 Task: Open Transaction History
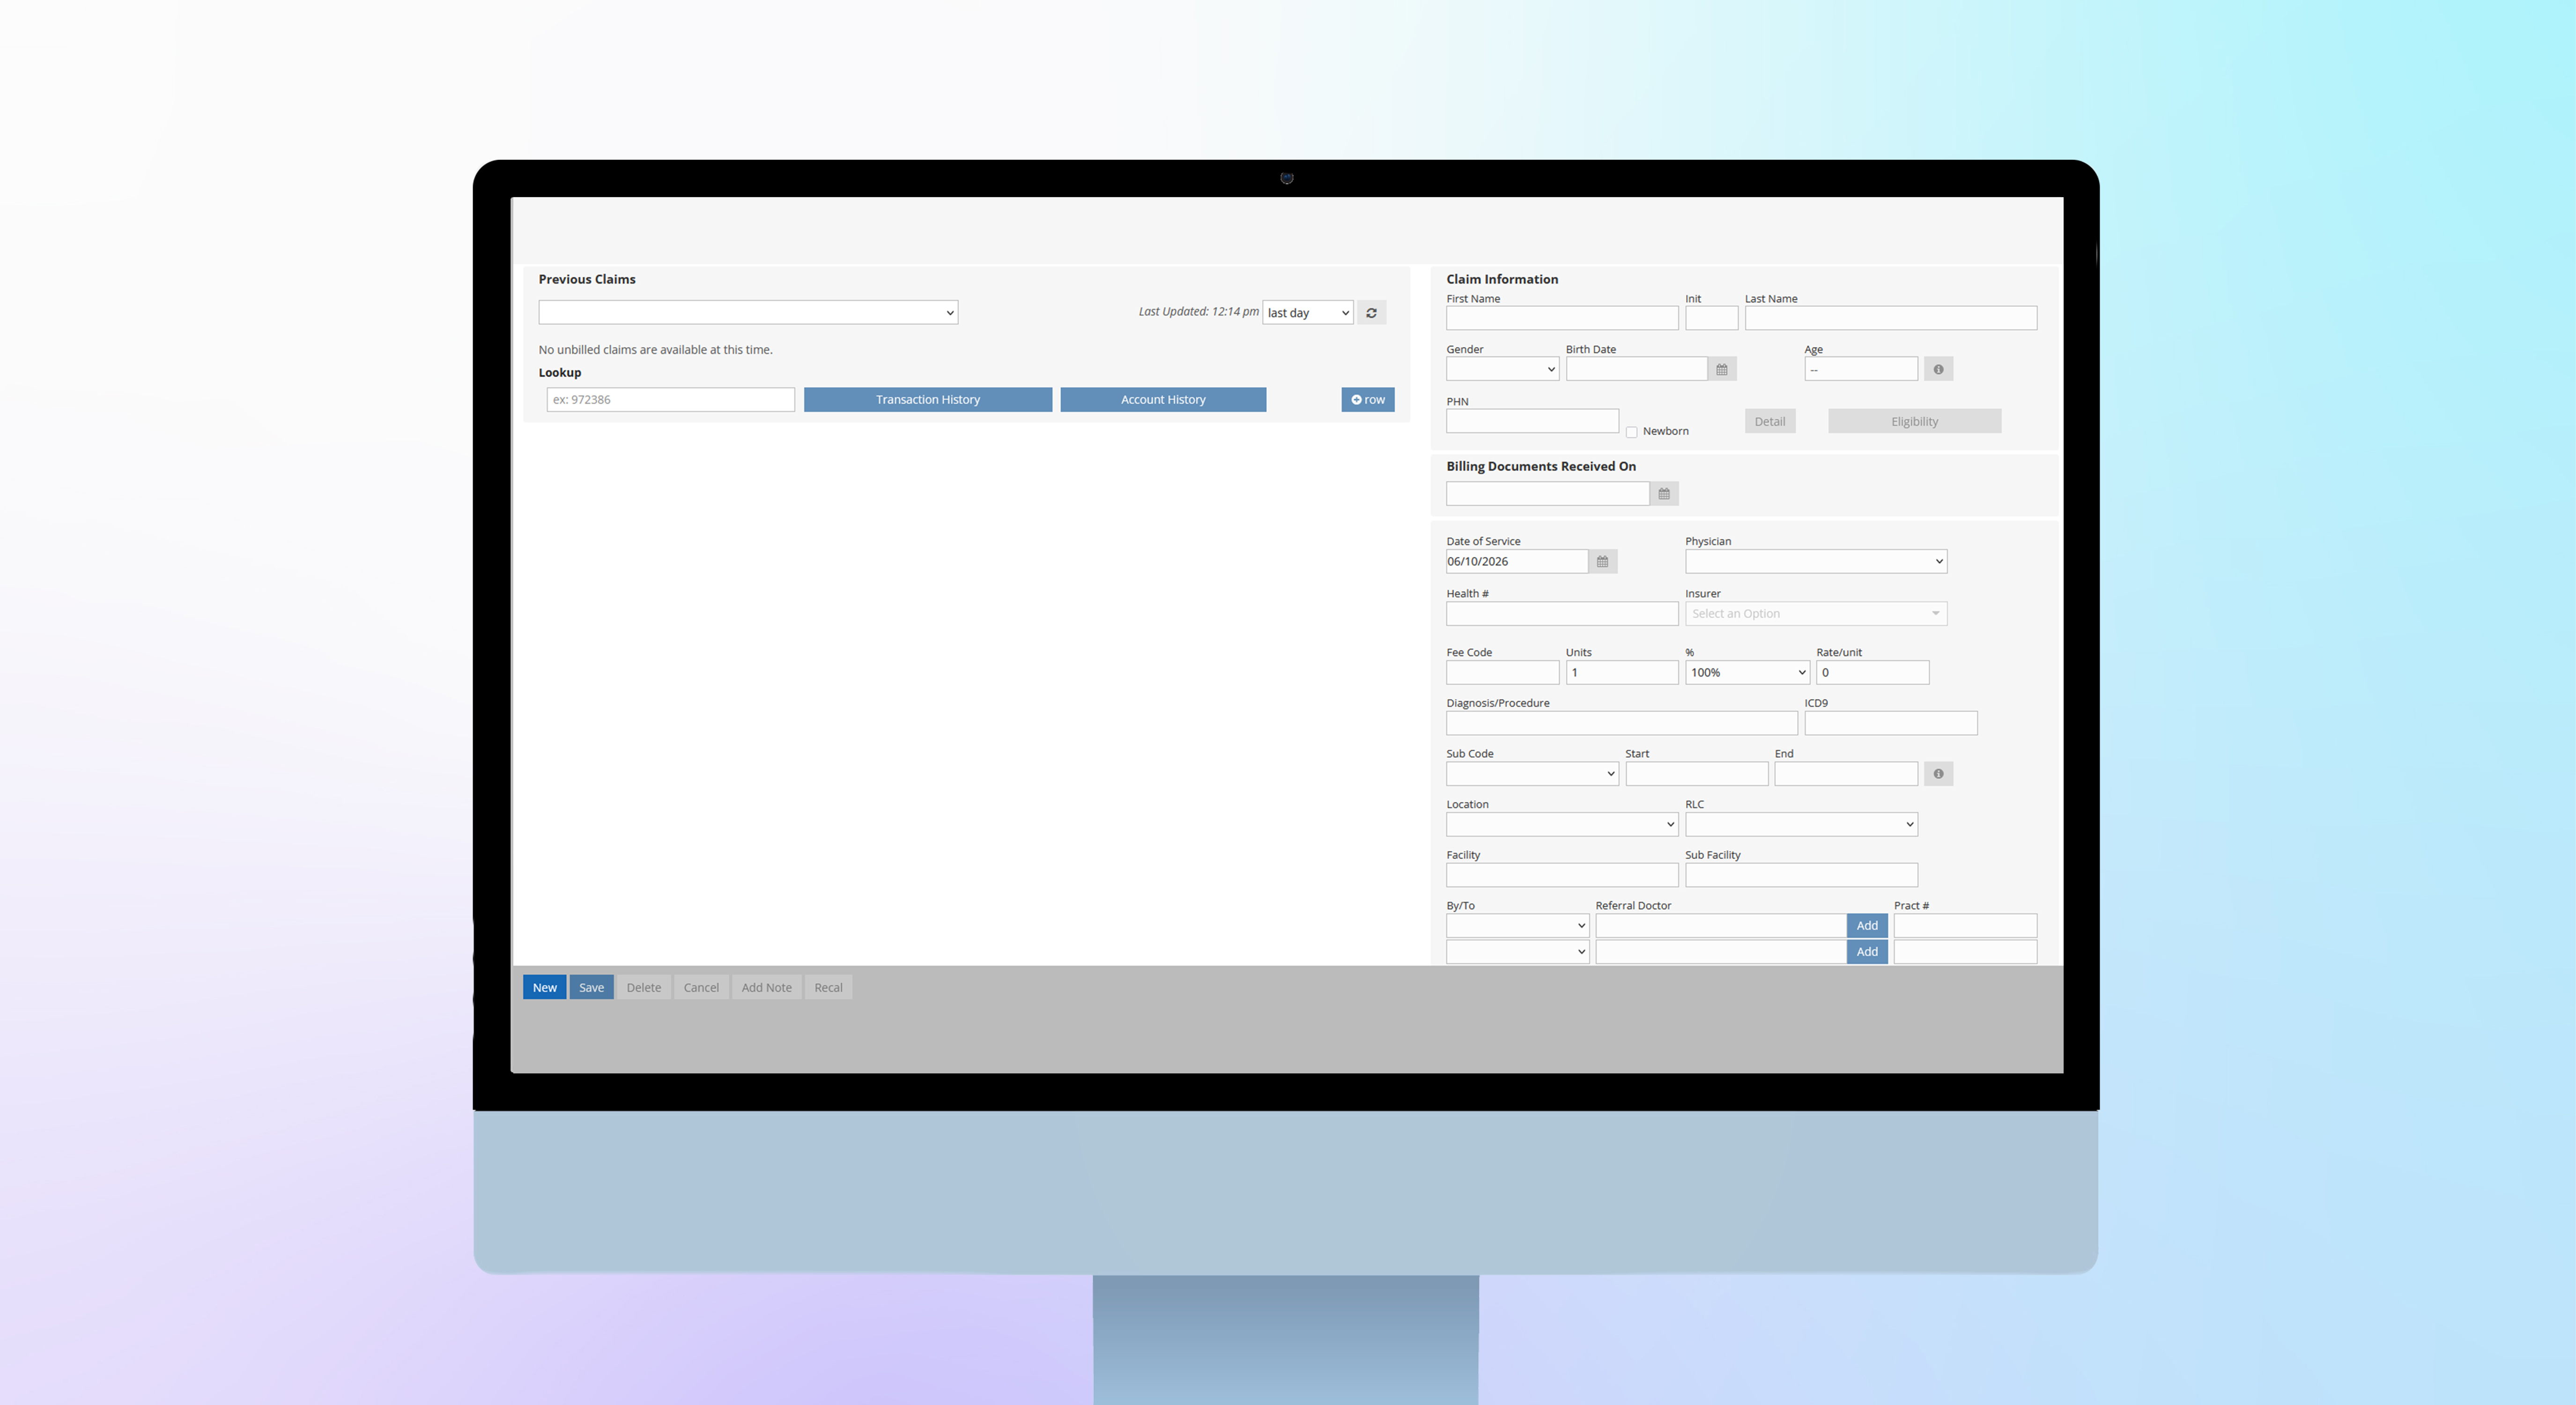click(x=928, y=400)
